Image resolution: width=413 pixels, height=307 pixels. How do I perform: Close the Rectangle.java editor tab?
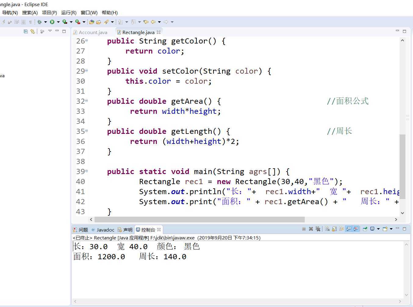(159, 32)
